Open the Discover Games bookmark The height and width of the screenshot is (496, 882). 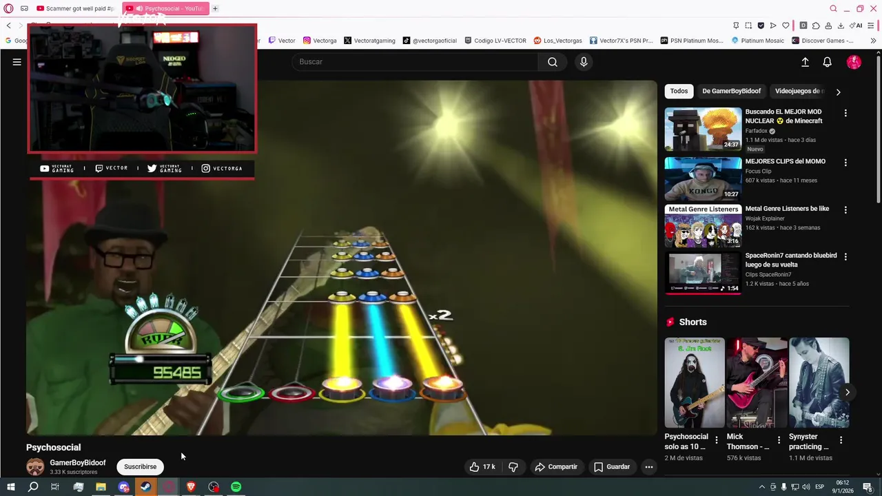click(x=822, y=41)
